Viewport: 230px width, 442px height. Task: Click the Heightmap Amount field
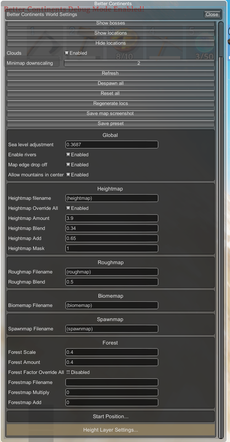tap(111, 218)
